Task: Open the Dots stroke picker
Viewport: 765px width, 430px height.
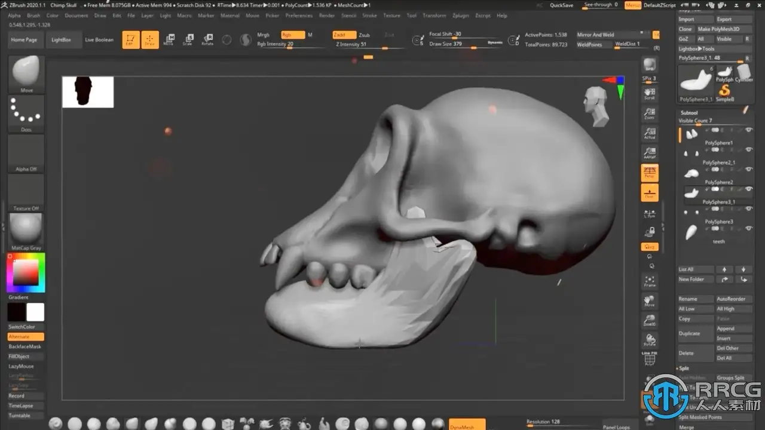Action: 26,113
